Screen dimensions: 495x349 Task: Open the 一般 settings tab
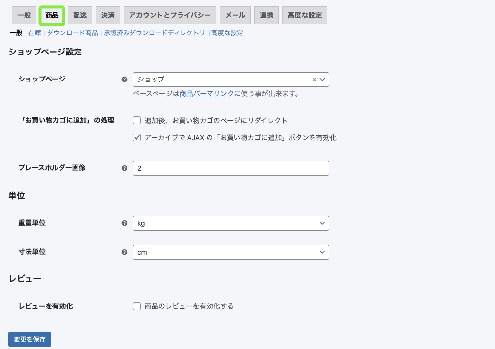click(x=24, y=15)
